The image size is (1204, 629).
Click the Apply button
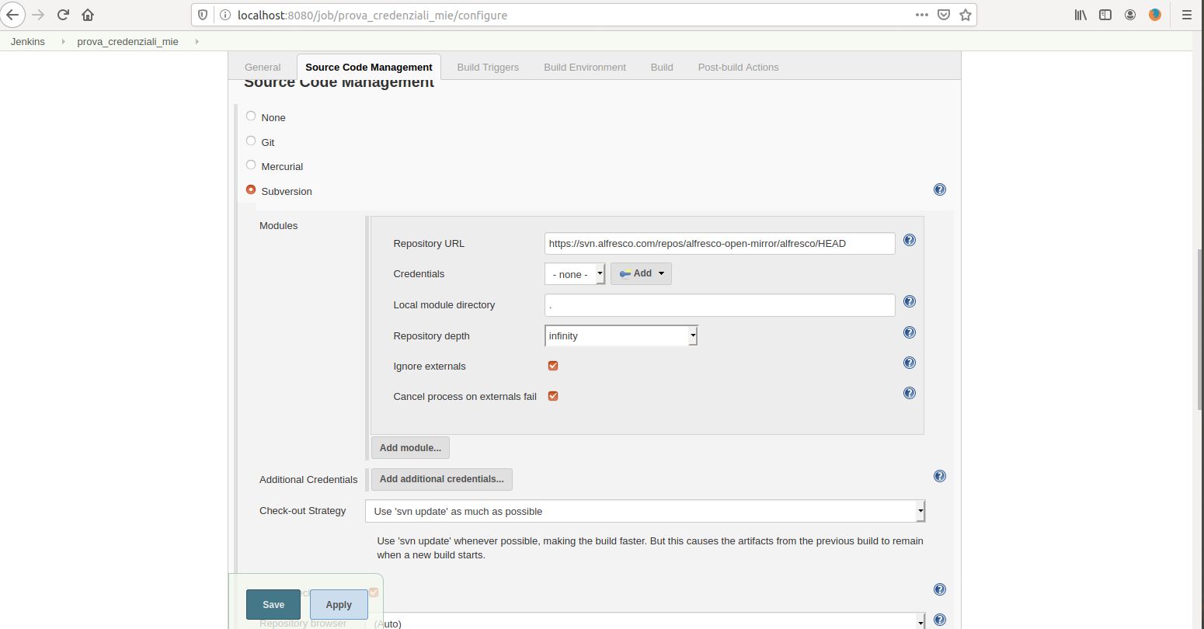(x=339, y=605)
